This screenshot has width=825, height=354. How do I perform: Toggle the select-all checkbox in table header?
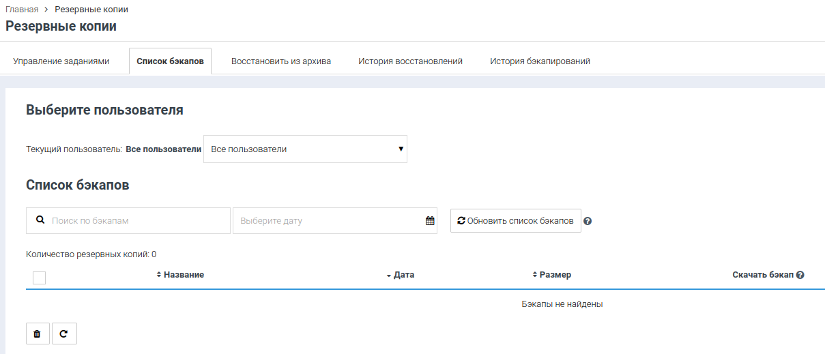40,278
